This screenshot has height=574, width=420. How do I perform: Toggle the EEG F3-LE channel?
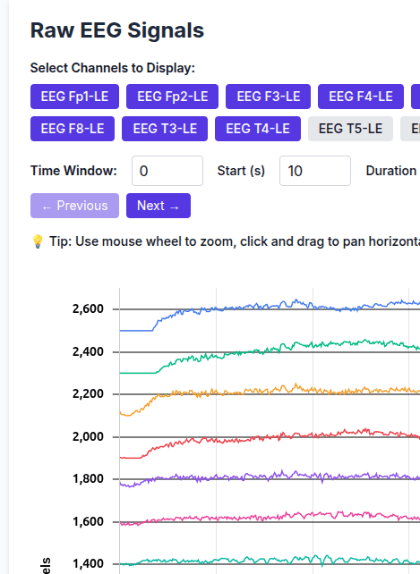(x=268, y=97)
